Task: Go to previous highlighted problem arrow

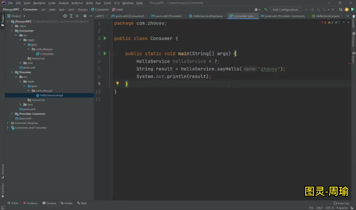Action: click(344, 22)
